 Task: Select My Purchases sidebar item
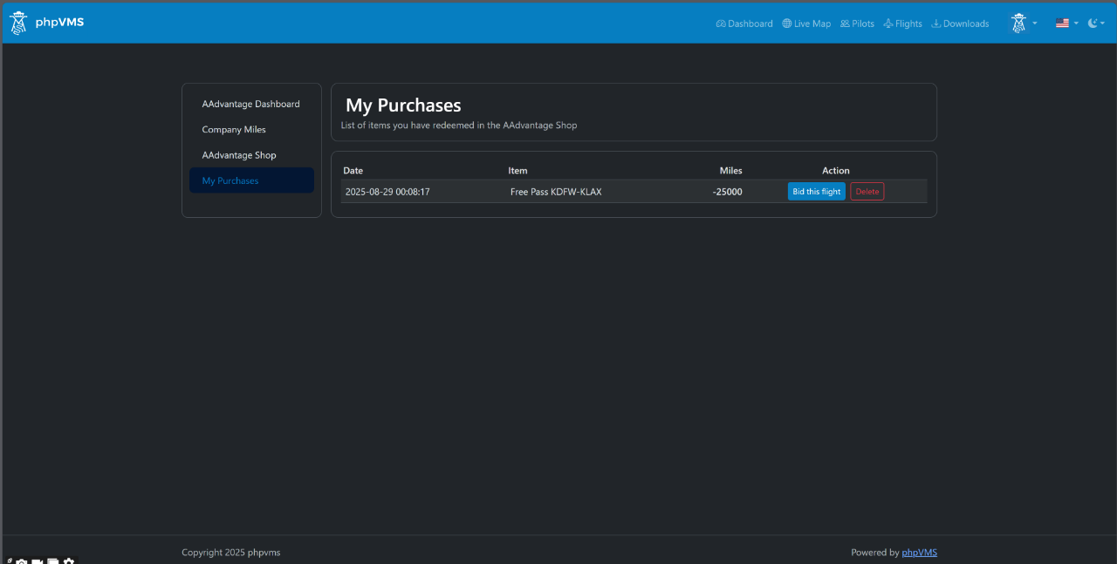(x=230, y=180)
